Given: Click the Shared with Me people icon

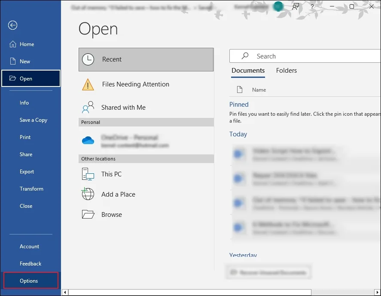Looking at the screenshot, I should coord(88,107).
